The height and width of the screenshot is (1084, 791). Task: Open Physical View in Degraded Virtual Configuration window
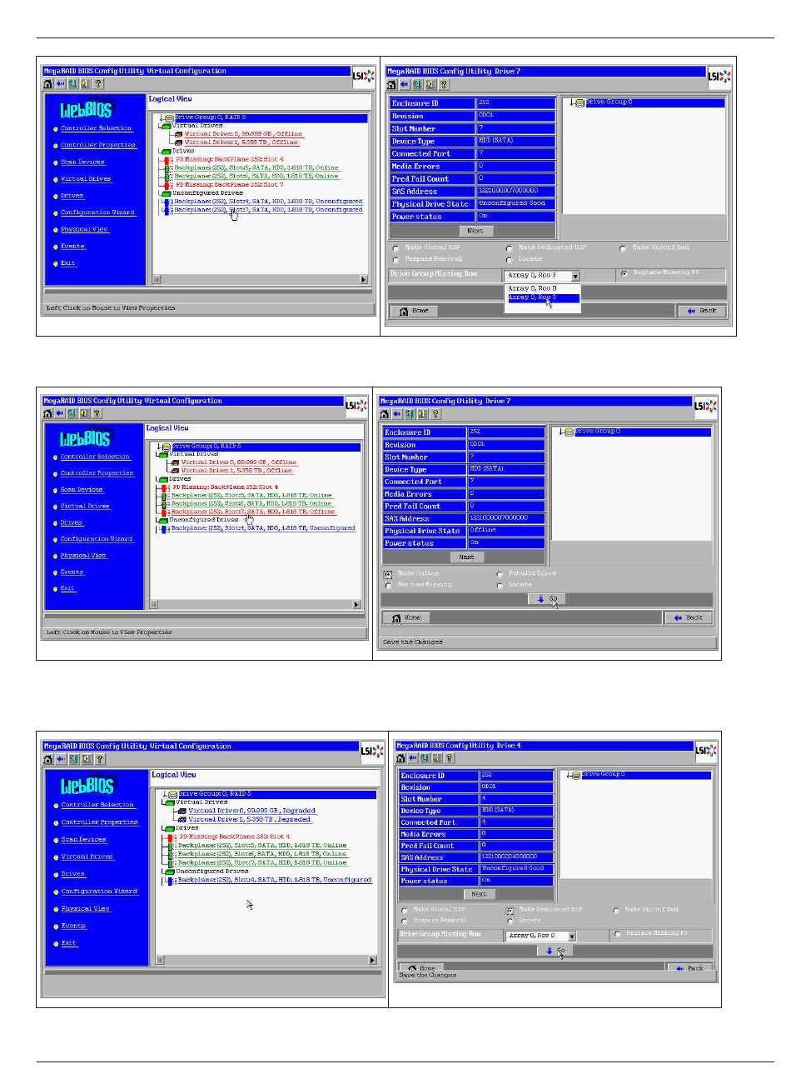coord(86,909)
